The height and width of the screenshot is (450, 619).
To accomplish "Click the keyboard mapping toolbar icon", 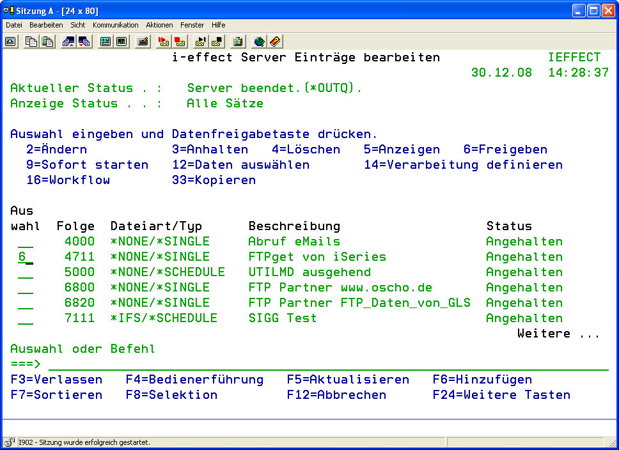I will (143, 42).
